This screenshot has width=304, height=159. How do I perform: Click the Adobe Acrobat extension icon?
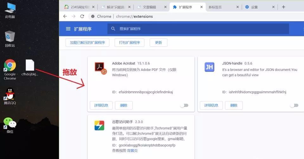point(100,68)
